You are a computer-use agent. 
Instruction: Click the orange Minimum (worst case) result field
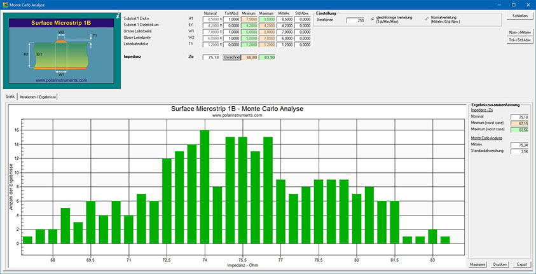520,123
